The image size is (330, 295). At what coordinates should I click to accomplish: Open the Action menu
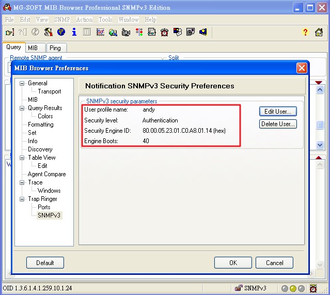(x=84, y=20)
